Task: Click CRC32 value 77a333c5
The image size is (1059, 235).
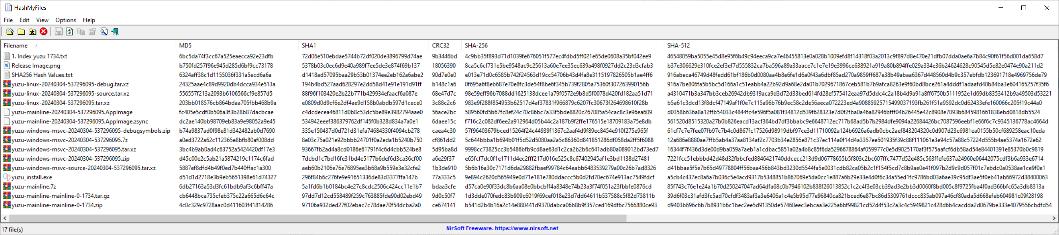Action: tap(443, 177)
